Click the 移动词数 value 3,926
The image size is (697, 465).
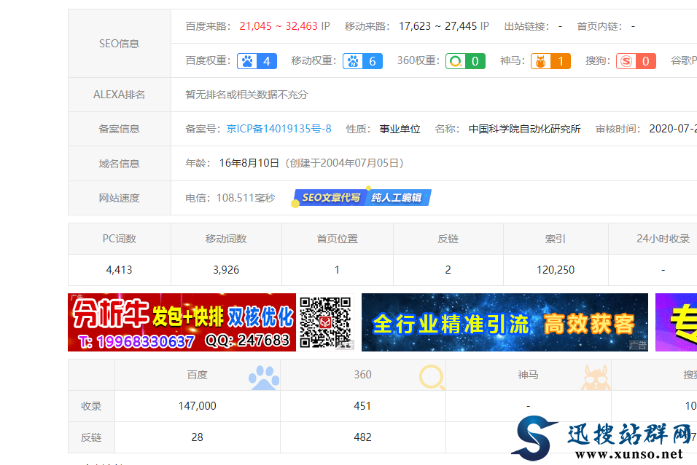click(226, 270)
